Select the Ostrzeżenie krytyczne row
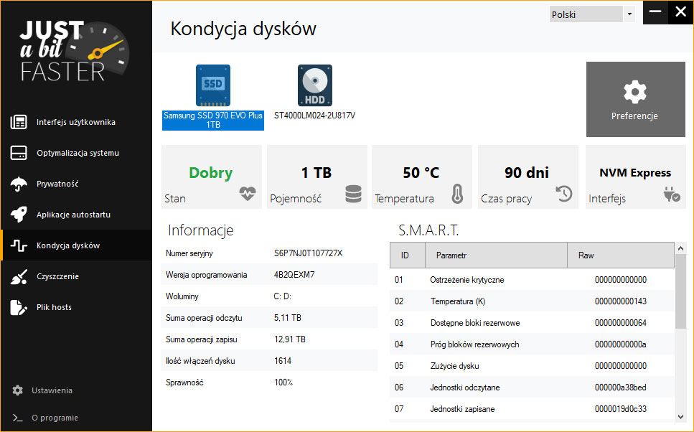694x432 pixels. coord(532,280)
